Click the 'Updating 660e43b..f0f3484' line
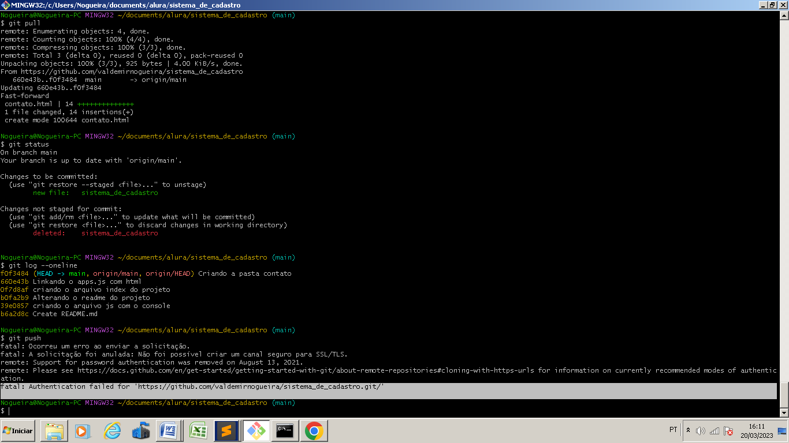789x443 pixels. pos(51,88)
